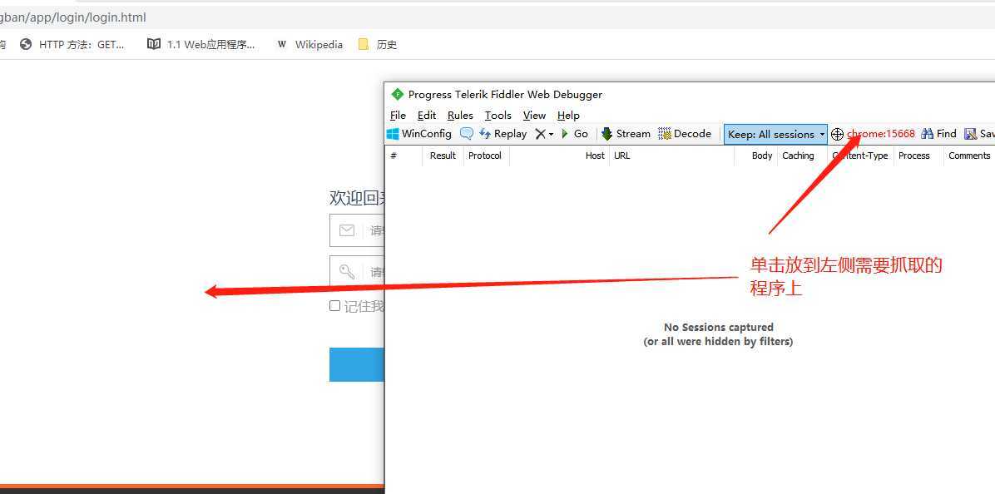Click the Fiddler green diamond title icon

point(397,95)
